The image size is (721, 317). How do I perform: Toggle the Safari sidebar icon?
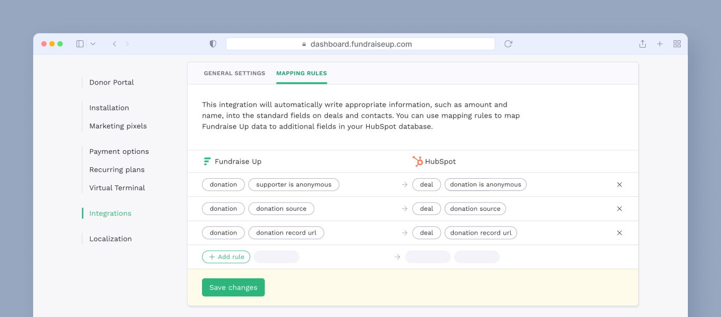point(80,44)
